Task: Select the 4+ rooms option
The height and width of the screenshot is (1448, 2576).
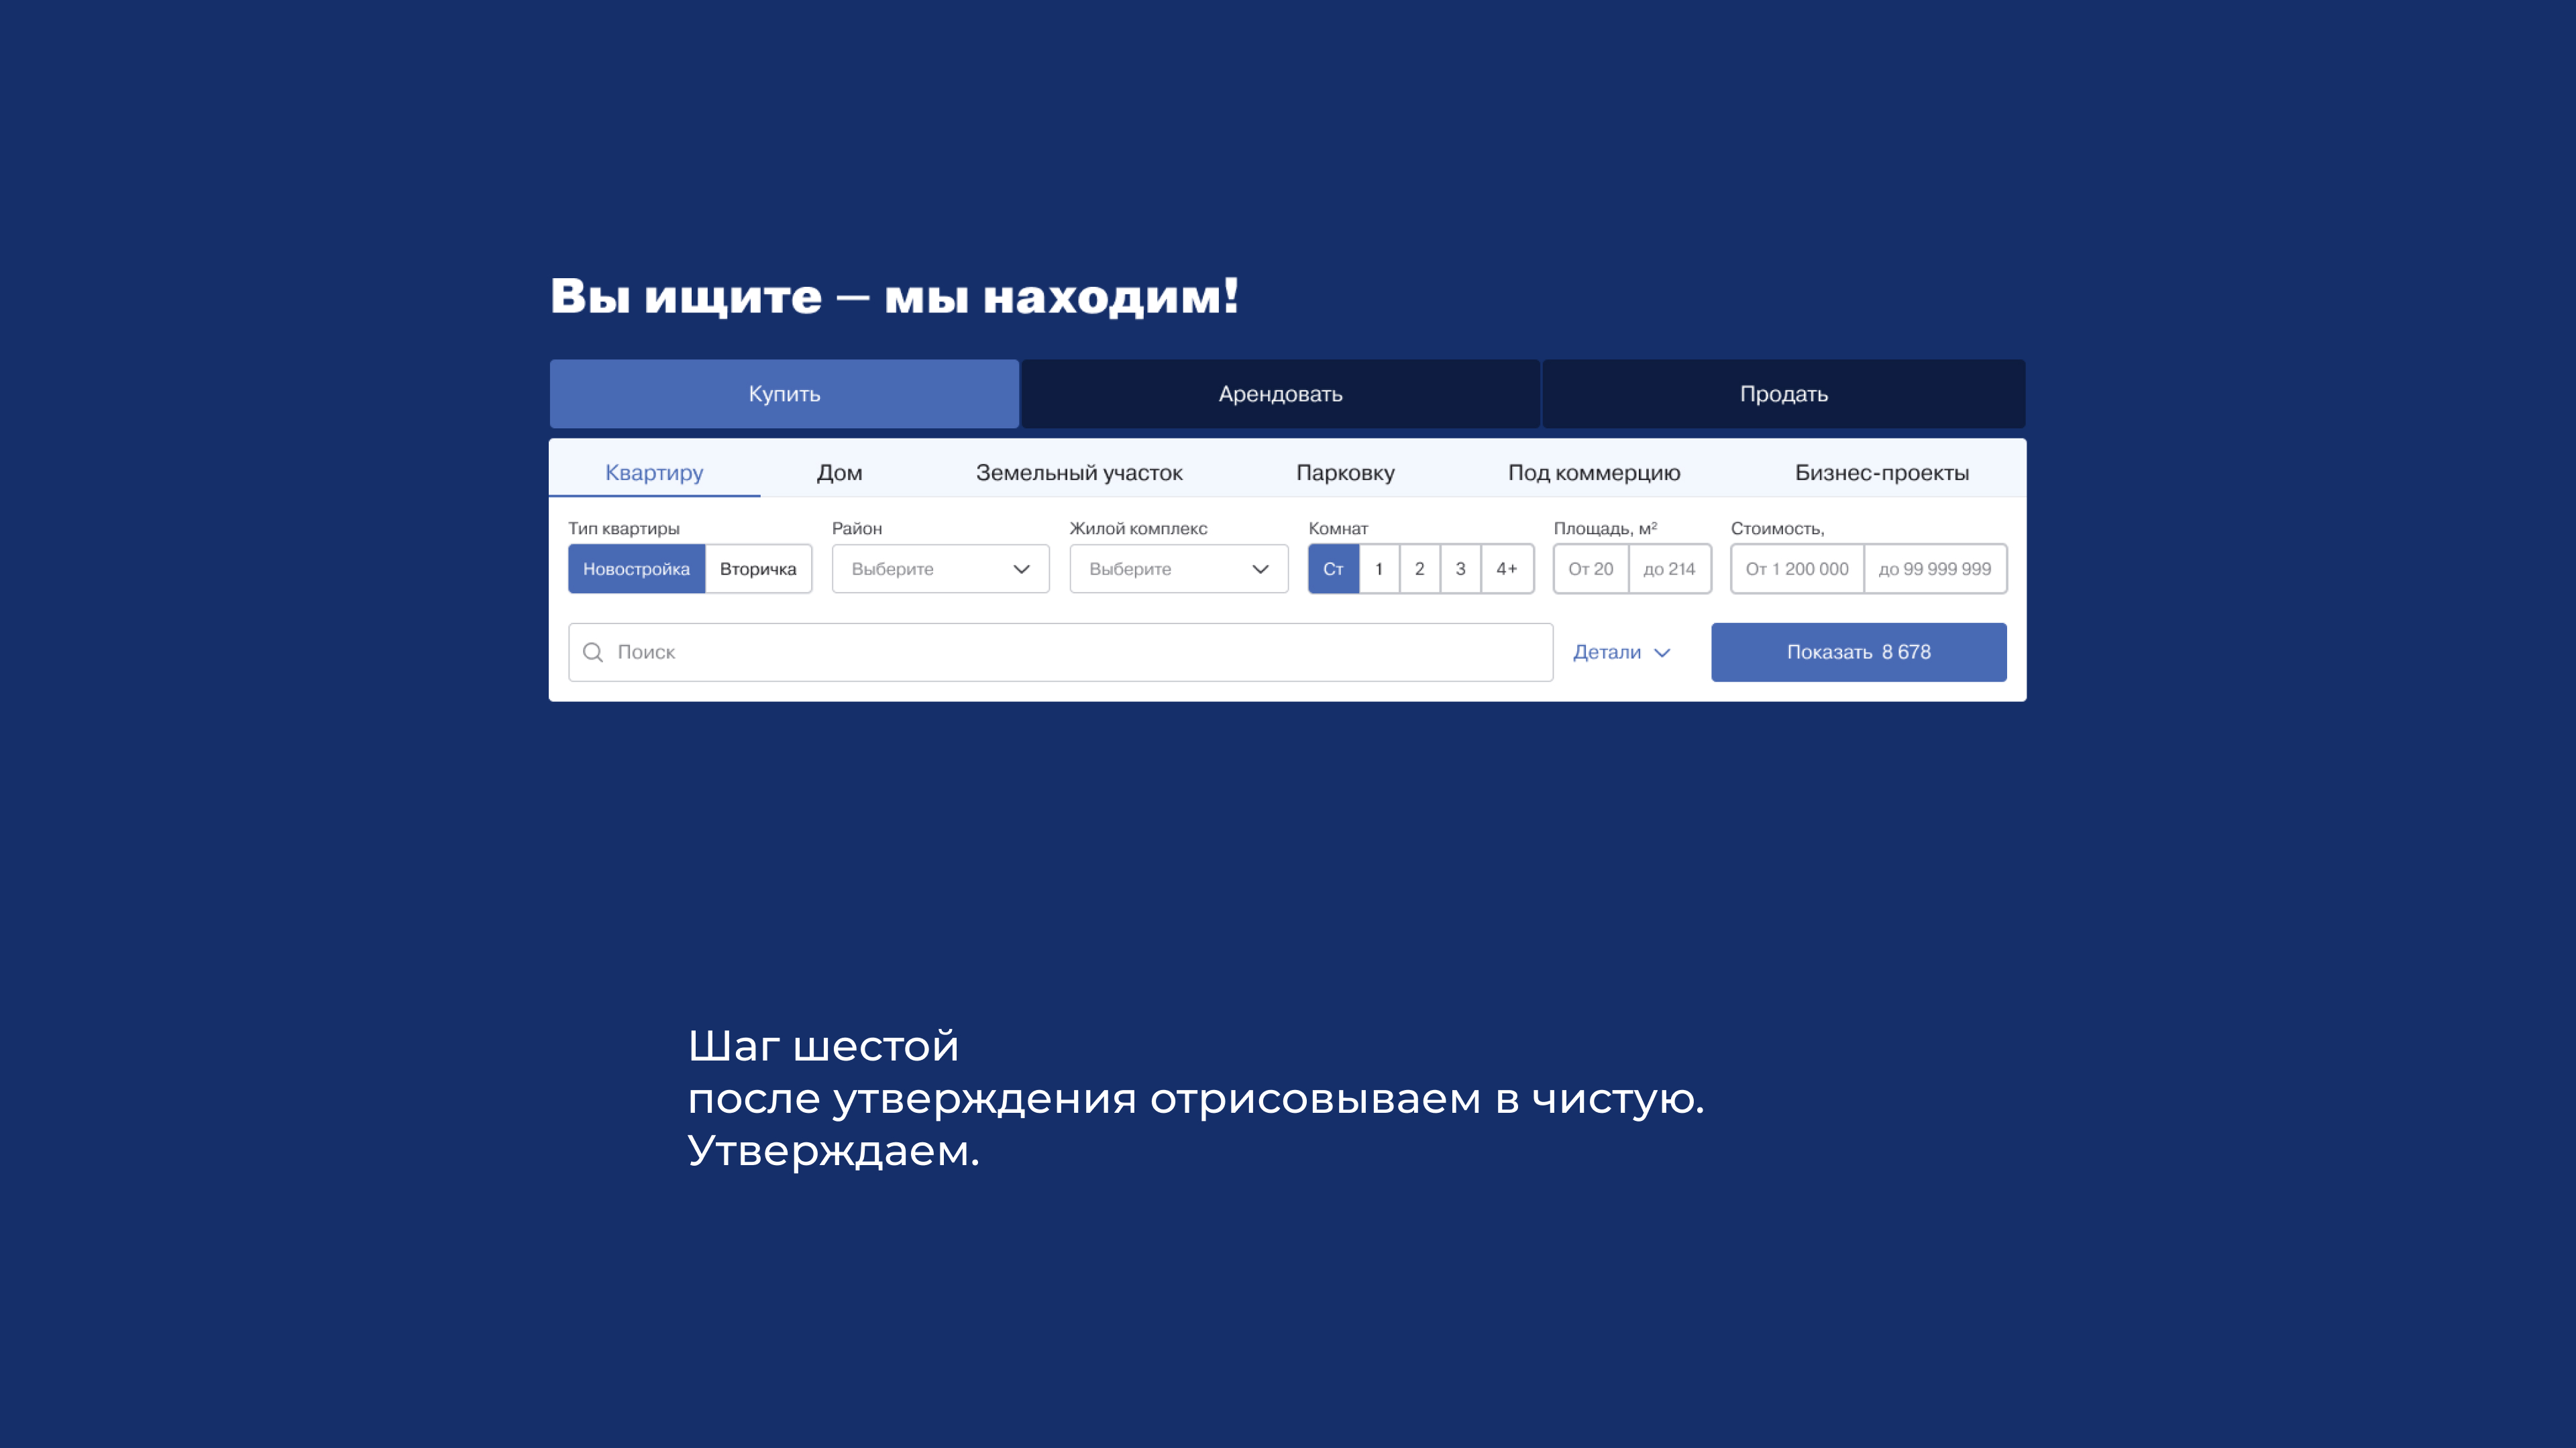Action: coord(1507,568)
